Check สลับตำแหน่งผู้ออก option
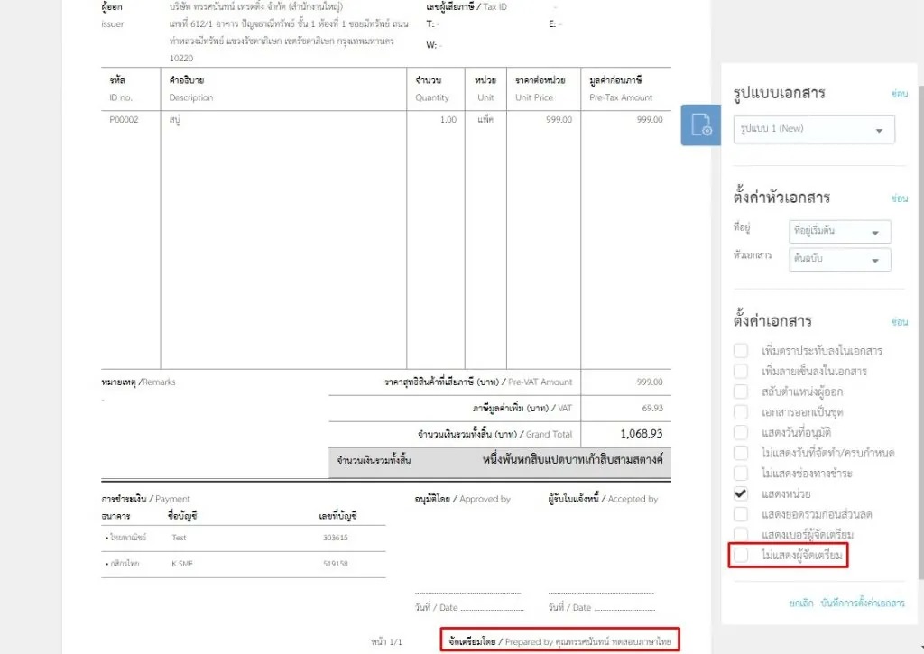This screenshot has width=924, height=654. tap(741, 391)
